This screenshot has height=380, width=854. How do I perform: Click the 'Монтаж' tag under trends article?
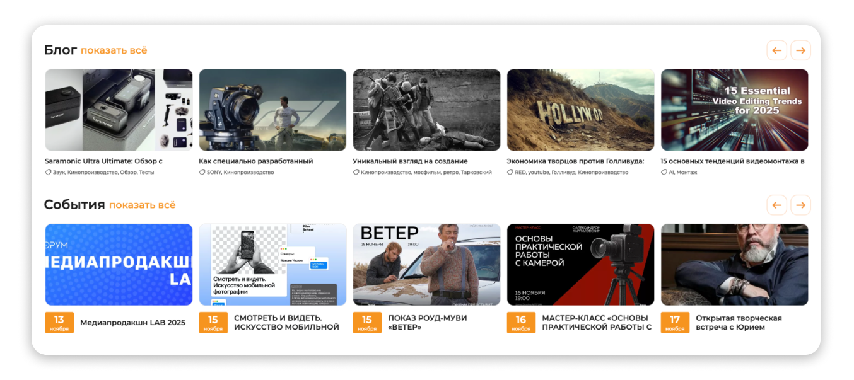tap(687, 172)
